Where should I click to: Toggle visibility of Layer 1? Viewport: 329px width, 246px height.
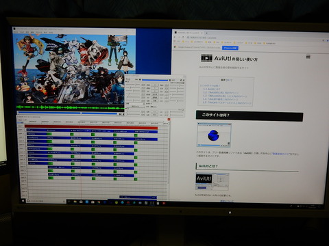(20, 126)
